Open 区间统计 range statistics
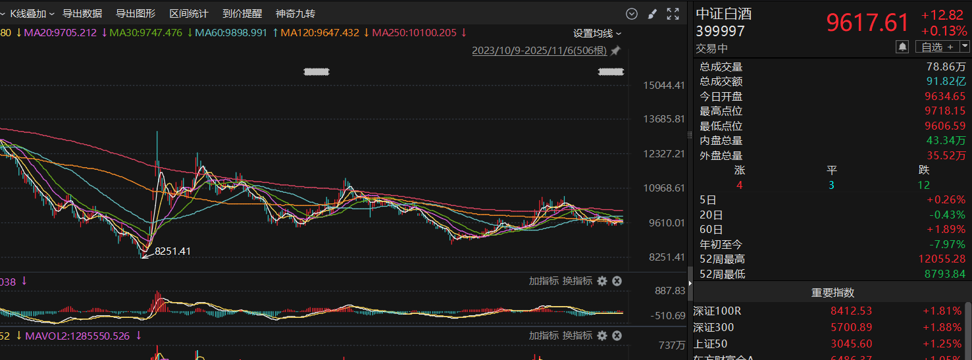The height and width of the screenshot is (360, 972). coord(189,13)
